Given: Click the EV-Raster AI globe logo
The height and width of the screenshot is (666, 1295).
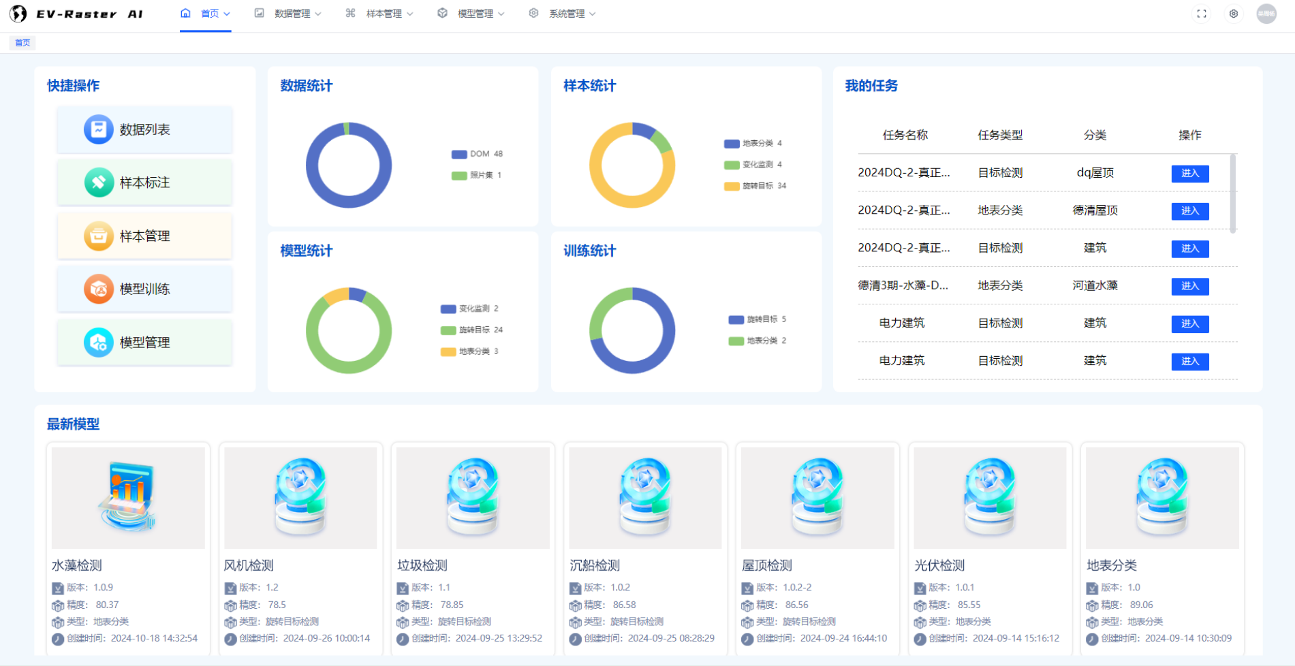Looking at the screenshot, I should click(x=18, y=14).
